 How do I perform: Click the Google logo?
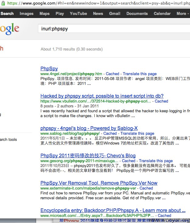[x=9, y=29]
